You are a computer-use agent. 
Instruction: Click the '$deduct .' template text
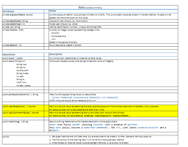[54, 130]
